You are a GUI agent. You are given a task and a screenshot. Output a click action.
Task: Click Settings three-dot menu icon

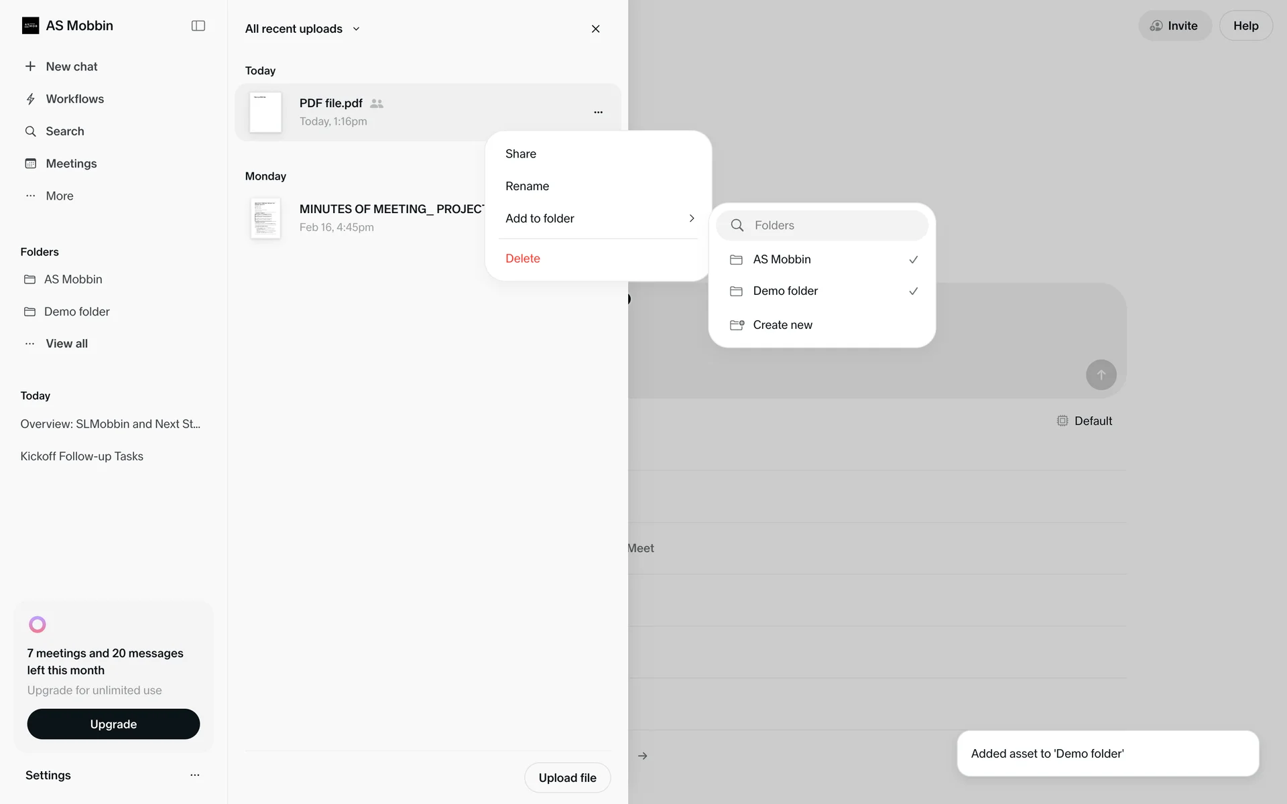[194, 775]
